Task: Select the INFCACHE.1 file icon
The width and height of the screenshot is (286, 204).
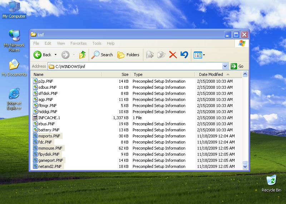Action: point(35,118)
